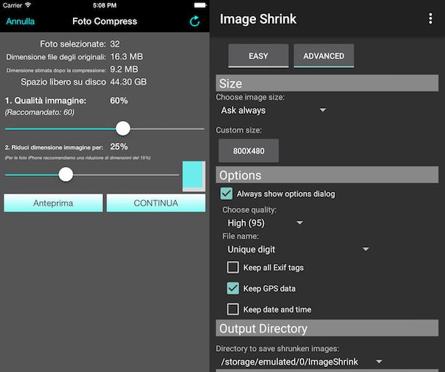The image size is (445, 372).
Task: Open the 800X480 custom size button
Action: click(249, 151)
